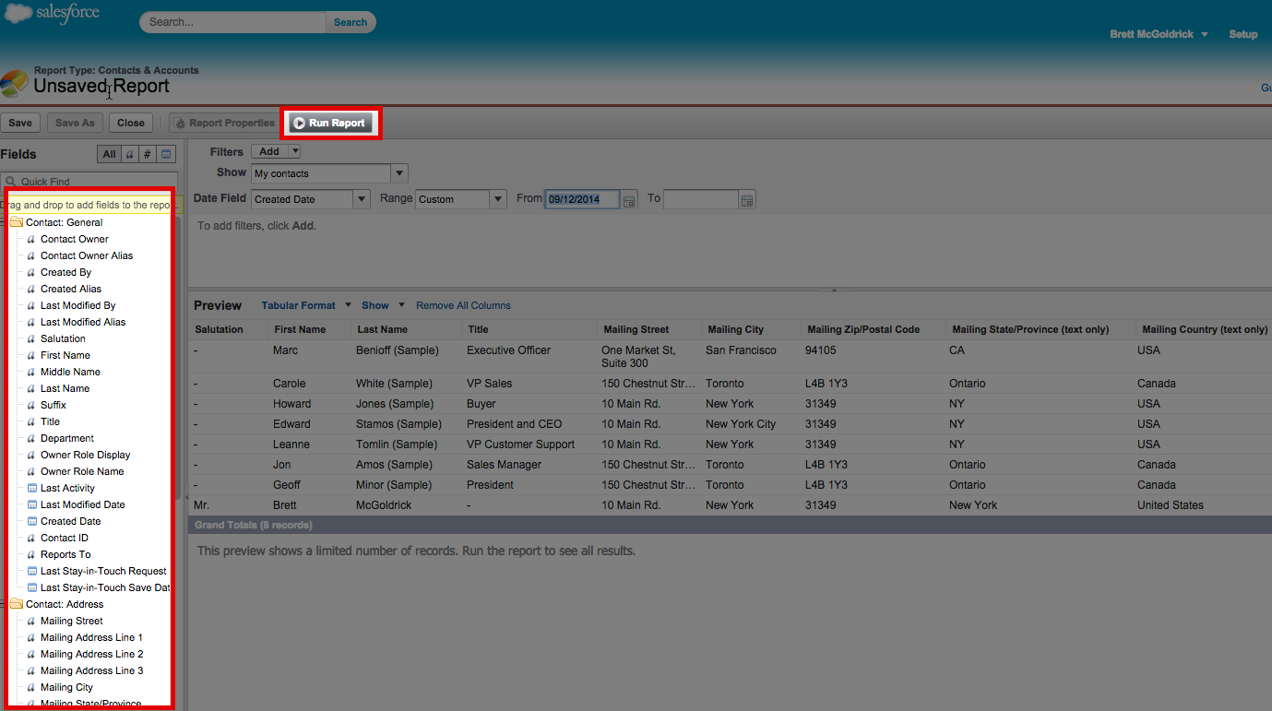Open the Show menu in Preview panel

(x=383, y=305)
